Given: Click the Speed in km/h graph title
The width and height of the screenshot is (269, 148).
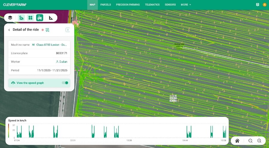Looking at the screenshot, I should pyautogui.click(x=17, y=120).
